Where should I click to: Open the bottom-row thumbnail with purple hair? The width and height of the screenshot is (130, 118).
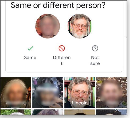coord(48,112)
